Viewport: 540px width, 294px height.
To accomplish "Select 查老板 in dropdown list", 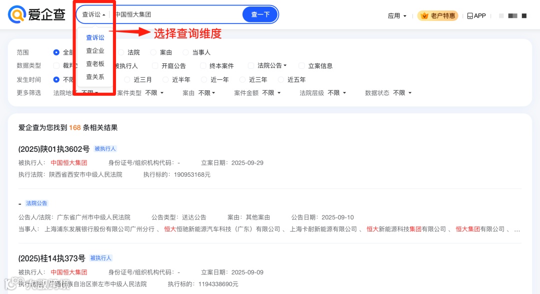I will pyautogui.click(x=95, y=63).
